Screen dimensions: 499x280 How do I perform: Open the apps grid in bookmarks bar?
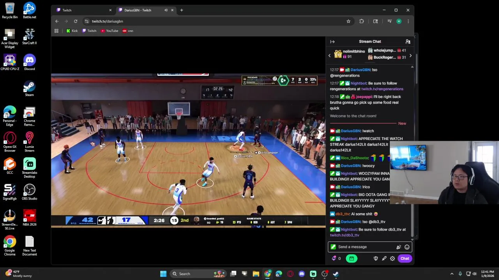tap(57, 31)
